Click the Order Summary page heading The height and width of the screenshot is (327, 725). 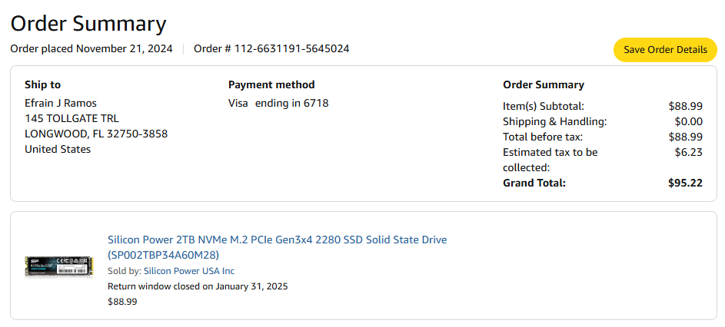pyautogui.click(x=88, y=23)
